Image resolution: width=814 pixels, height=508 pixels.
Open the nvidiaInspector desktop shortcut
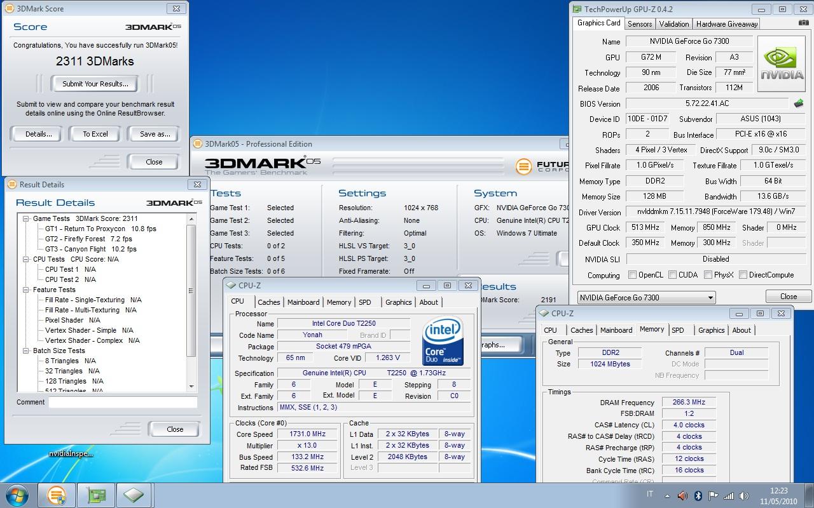(x=71, y=453)
